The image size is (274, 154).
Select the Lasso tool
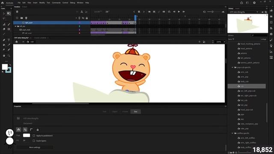[4, 18]
